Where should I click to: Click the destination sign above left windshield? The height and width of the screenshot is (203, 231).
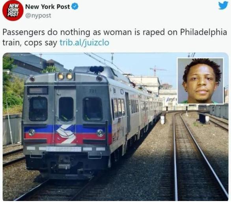tap(38, 90)
